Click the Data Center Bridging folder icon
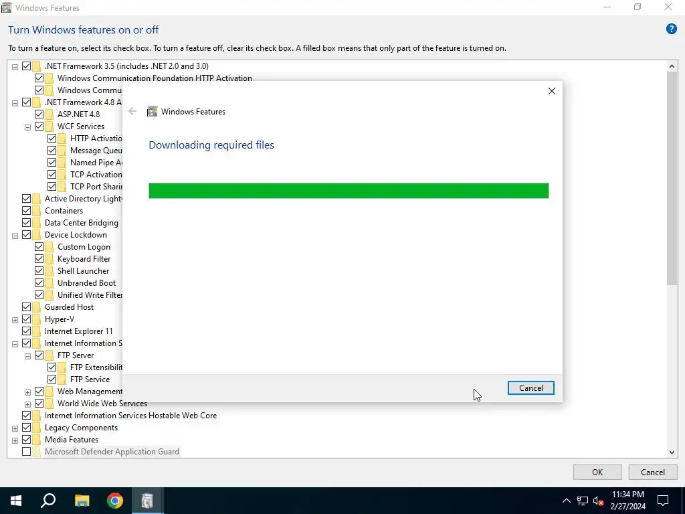 pyautogui.click(x=37, y=223)
